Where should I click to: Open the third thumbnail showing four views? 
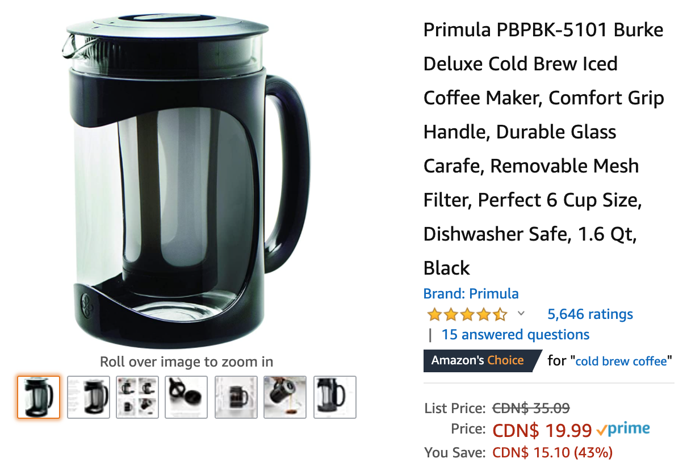137,397
